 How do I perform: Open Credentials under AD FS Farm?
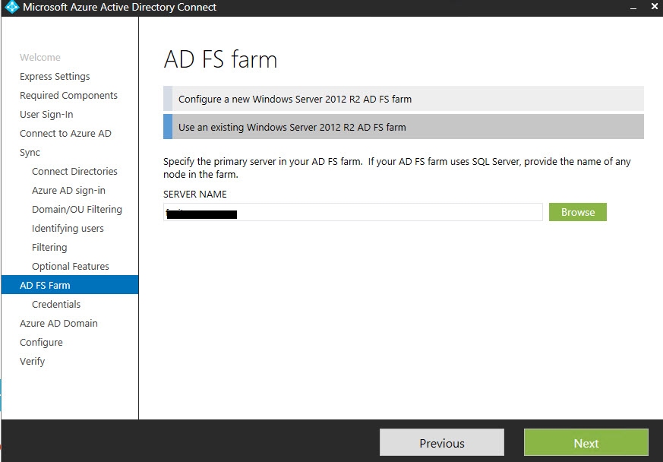click(56, 305)
